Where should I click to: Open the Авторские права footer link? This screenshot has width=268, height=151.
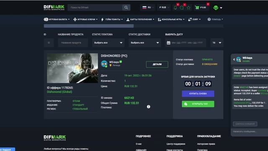[206, 144]
